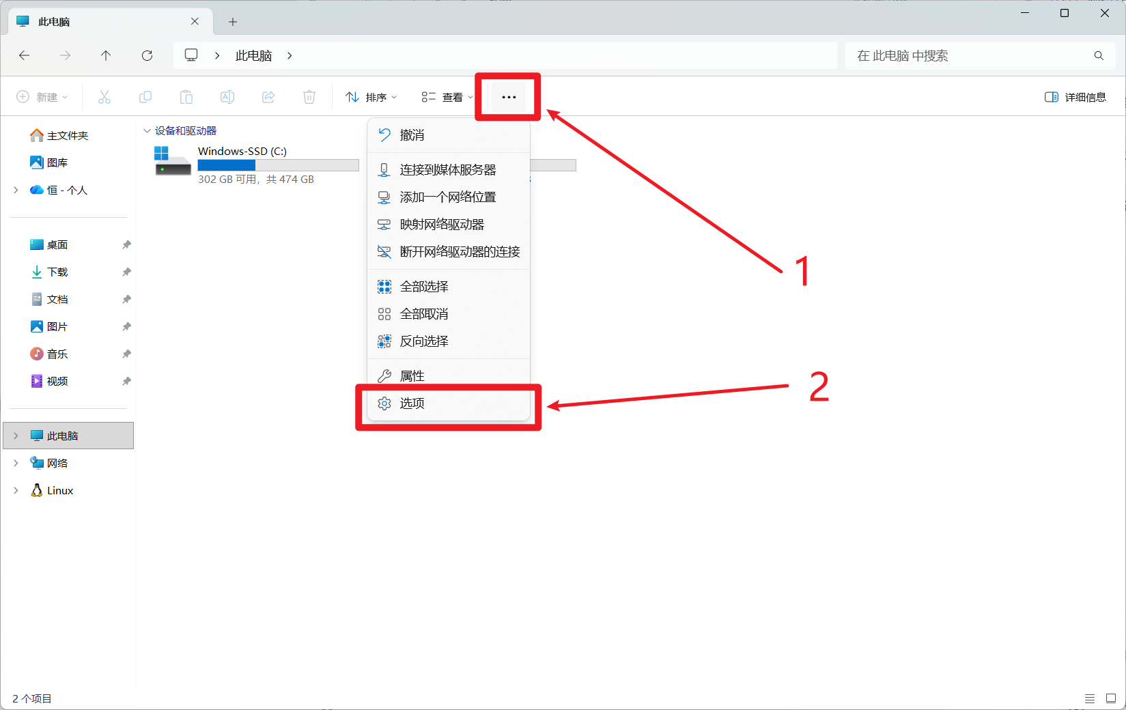1126x710 pixels.
Task: Click the Share icon in toolbar
Action: coord(268,97)
